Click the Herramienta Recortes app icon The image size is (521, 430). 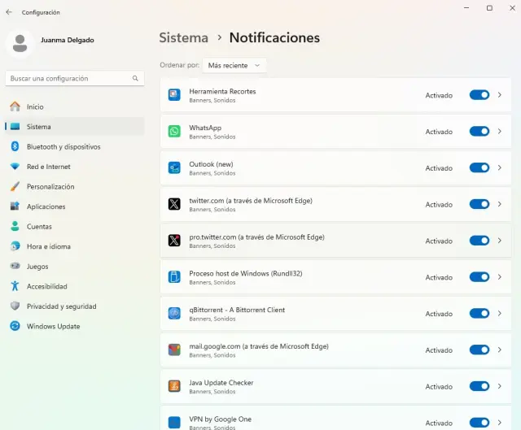pos(174,95)
